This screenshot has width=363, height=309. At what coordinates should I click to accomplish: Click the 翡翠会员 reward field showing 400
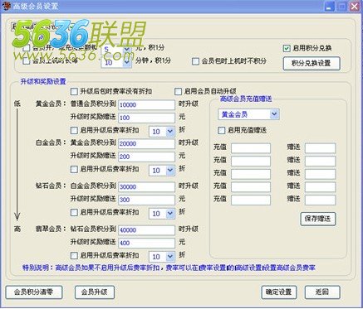click(x=146, y=243)
